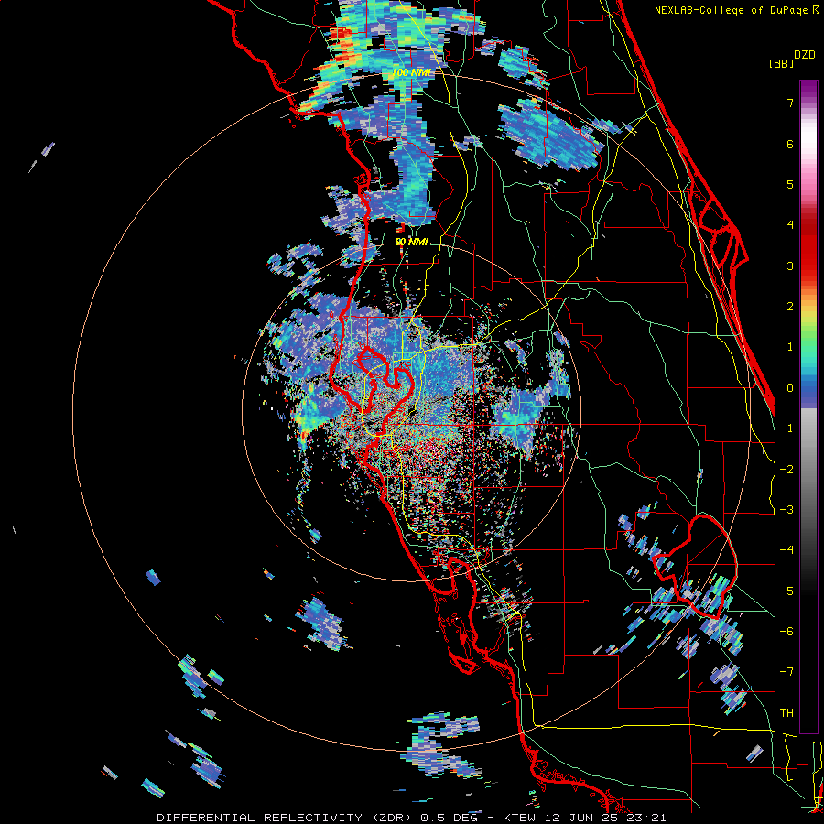Click the -7 tick label on color scale

[786, 672]
